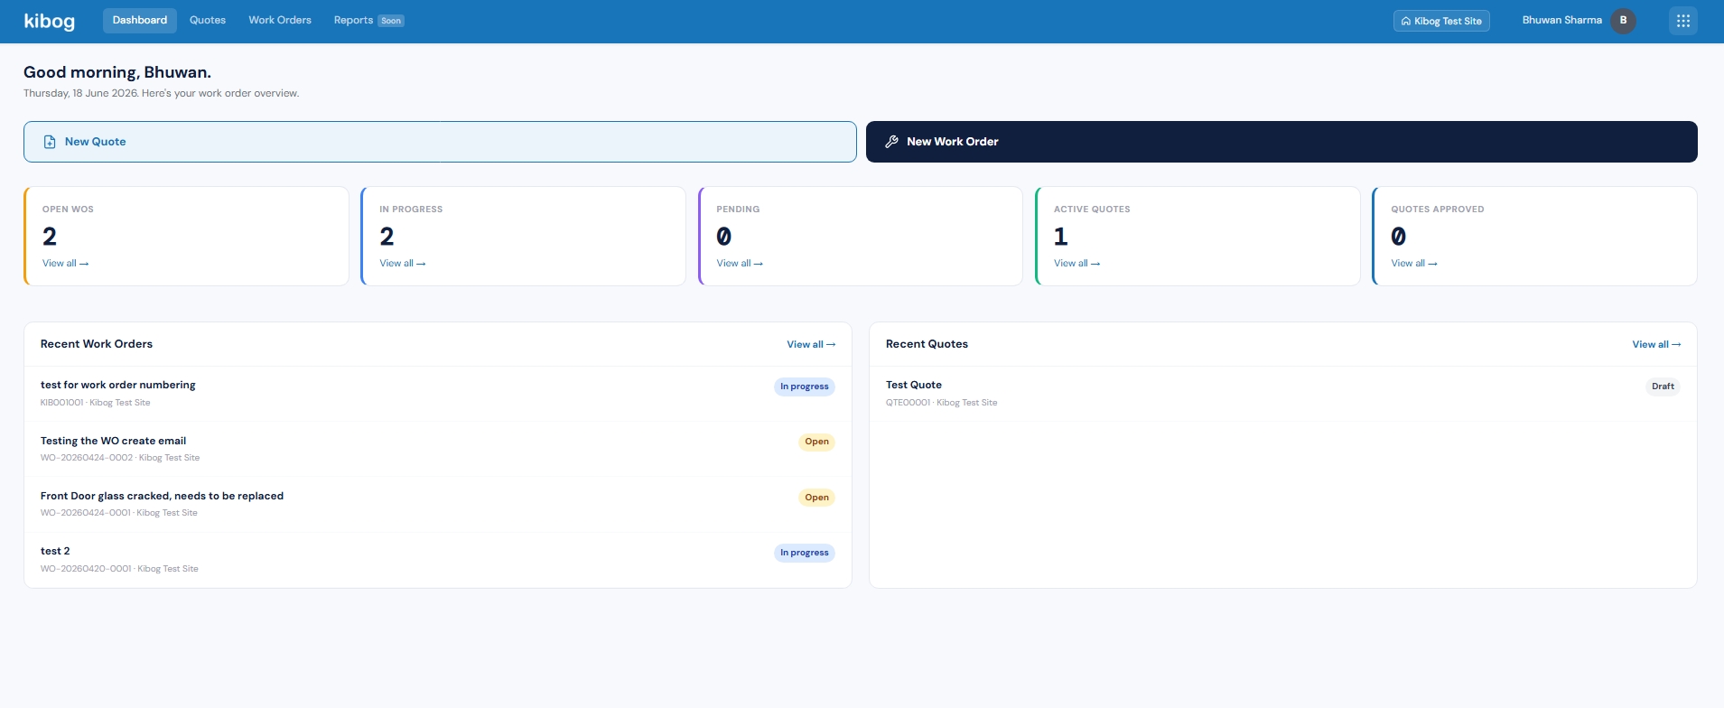Open 'Testing the WO create email' work order
The height and width of the screenshot is (708, 1724).
tap(438, 449)
